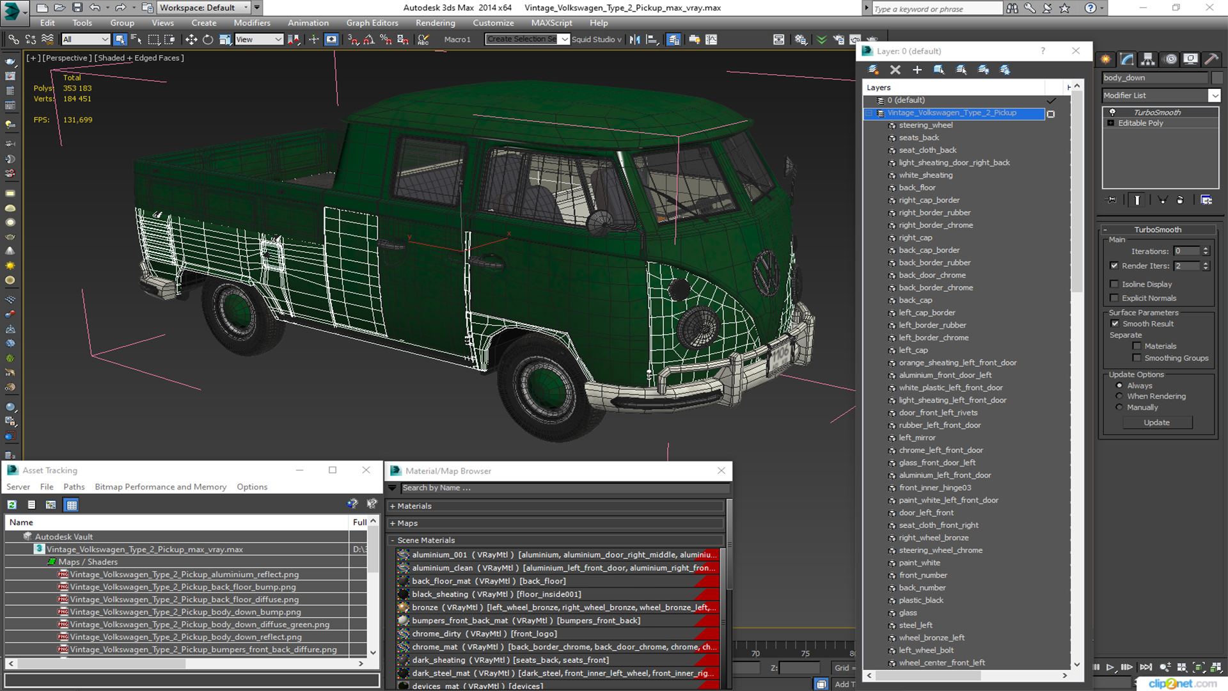Increase the Iterations spinner value
Viewport: 1228px width, 691px height.
(x=1206, y=249)
